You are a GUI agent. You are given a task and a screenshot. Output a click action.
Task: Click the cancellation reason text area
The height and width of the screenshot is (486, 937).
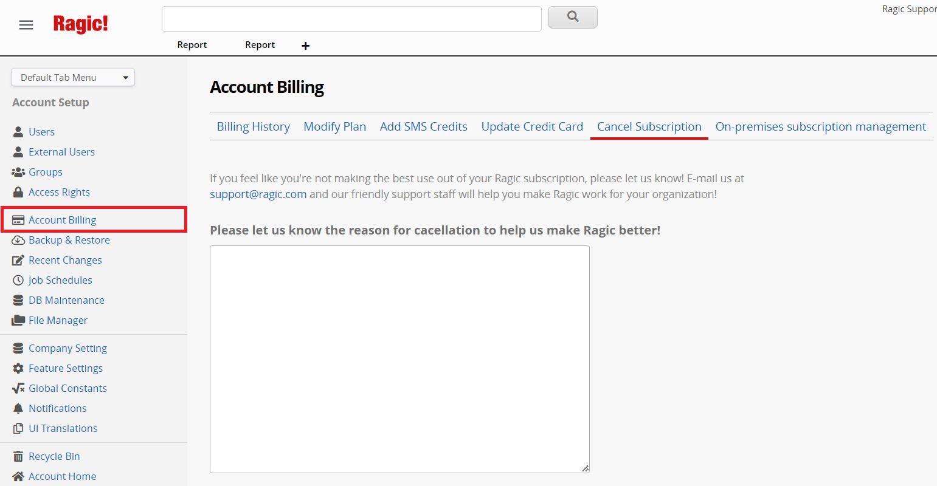click(x=399, y=359)
